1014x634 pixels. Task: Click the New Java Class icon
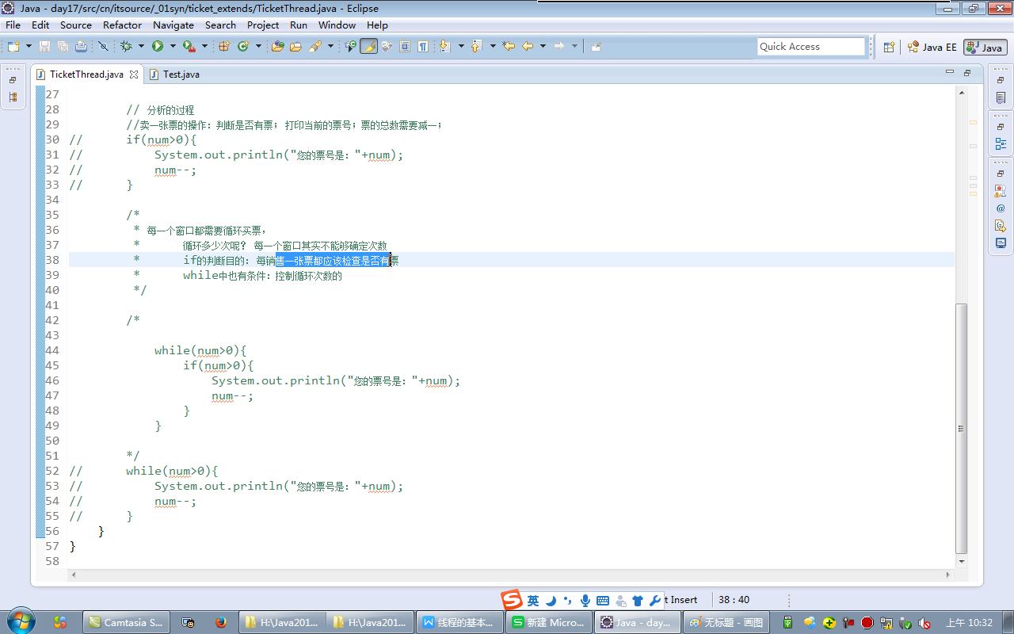pos(242,47)
